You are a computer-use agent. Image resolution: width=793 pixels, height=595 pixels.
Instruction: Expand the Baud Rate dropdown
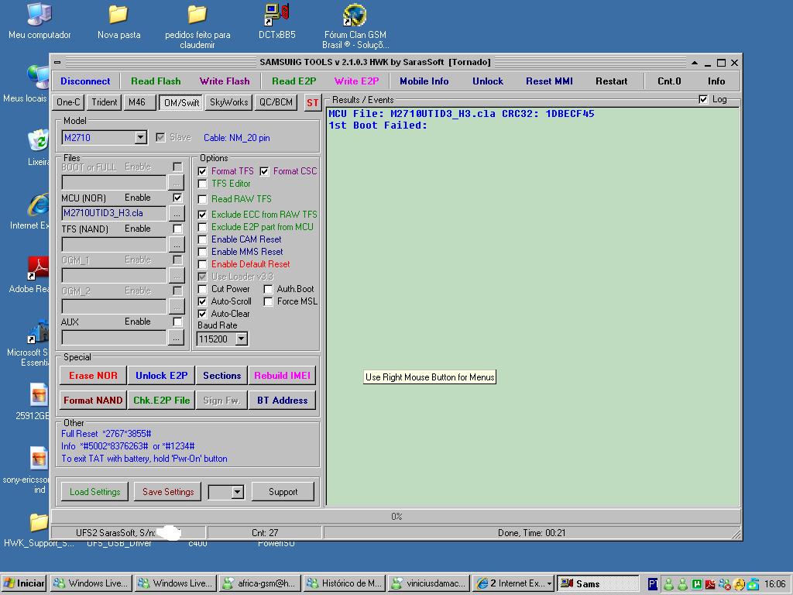[242, 339]
